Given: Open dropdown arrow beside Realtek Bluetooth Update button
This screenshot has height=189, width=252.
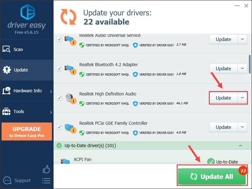Looking at the screenshot, I should tap(242, 68).
